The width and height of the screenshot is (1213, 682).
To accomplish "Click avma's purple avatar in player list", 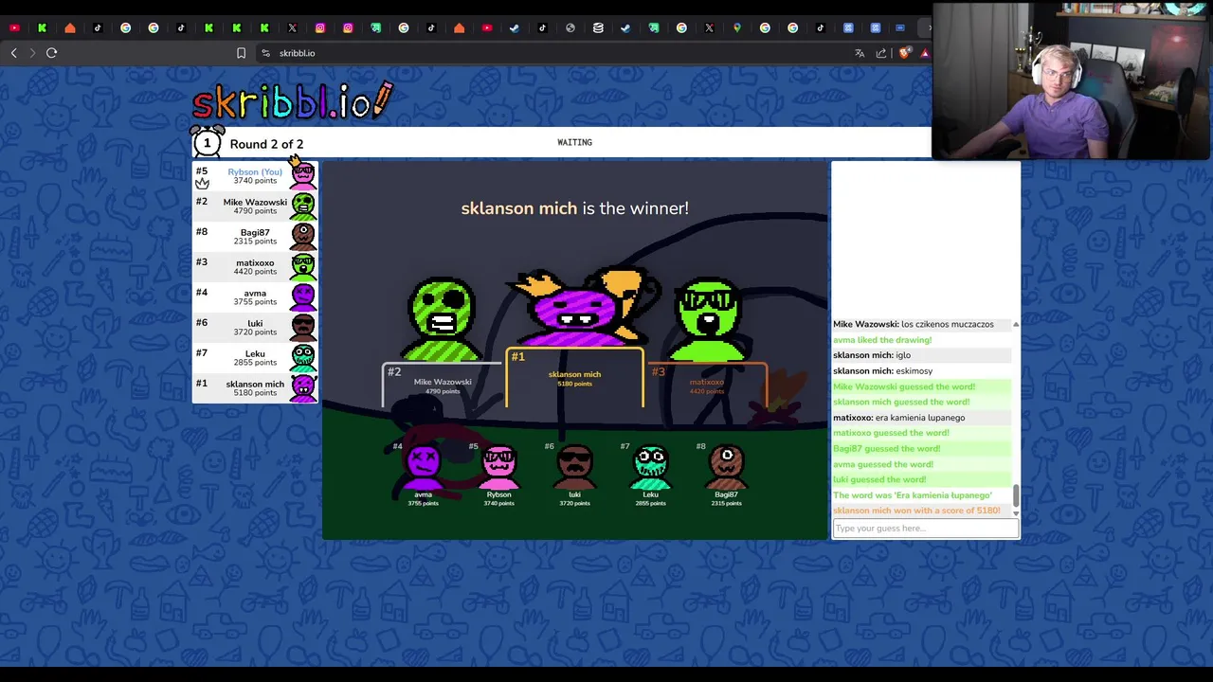I will point(303,296).
